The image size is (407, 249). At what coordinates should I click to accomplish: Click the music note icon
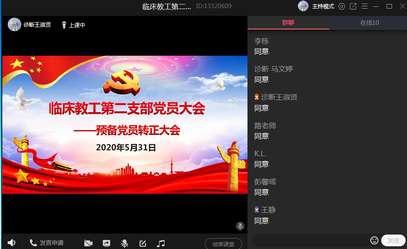coord(161,243)
